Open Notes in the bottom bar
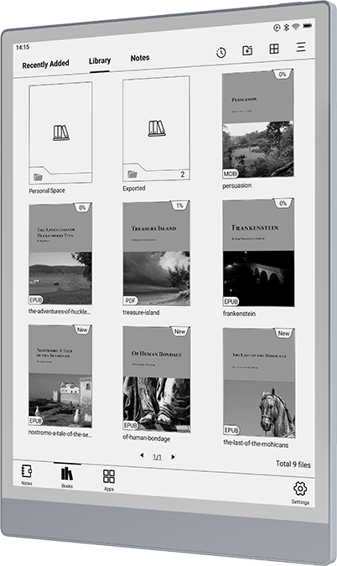The width and height of the screenshot is (337, 566). (x=27, y=475)
